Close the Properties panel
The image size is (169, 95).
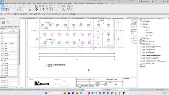[19, 18]
